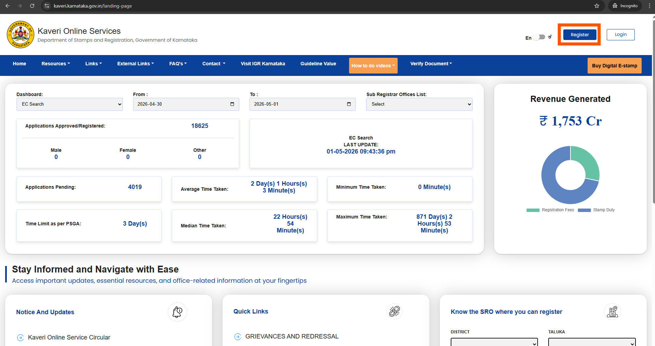Screen dimensions: 655x346
Task: Click the Quick Links heading
Action: (251, 311)
